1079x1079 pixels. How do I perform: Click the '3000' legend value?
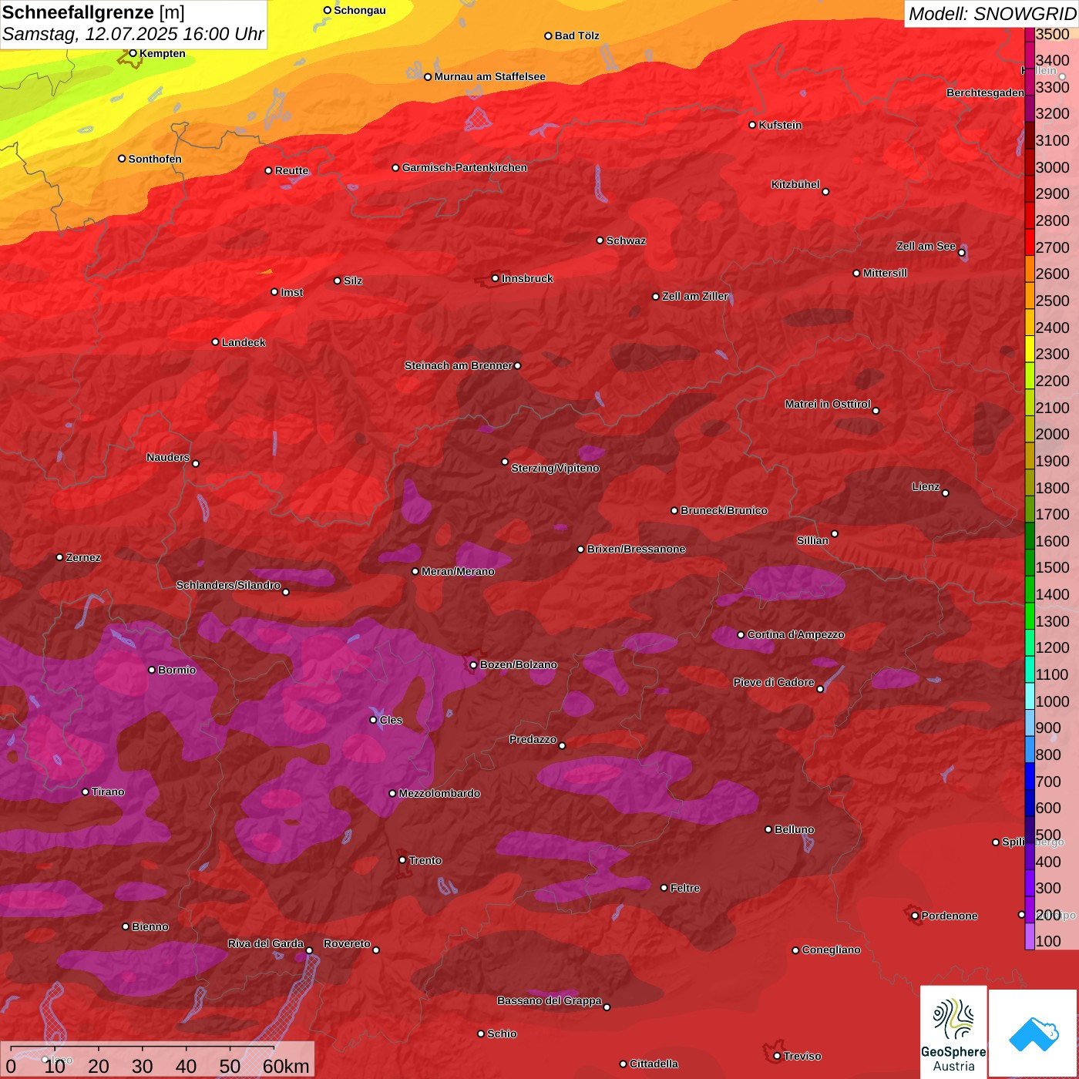tap(1053, 167)
